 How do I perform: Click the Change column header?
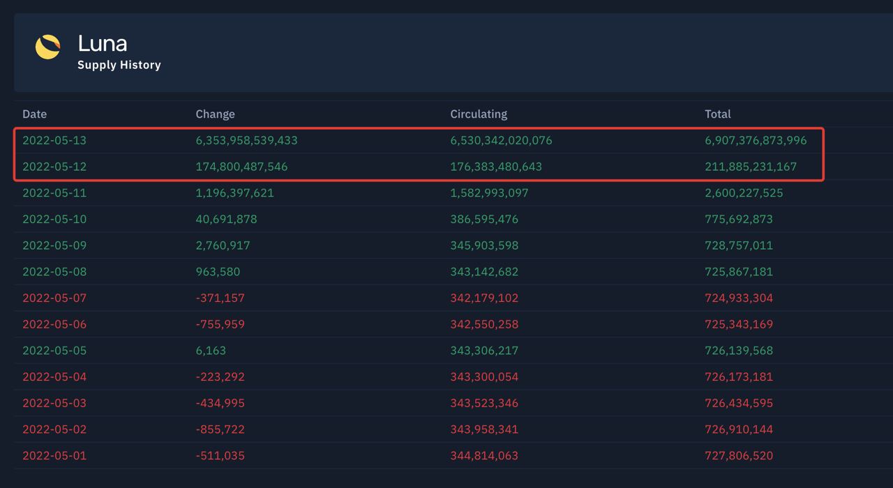215,114
